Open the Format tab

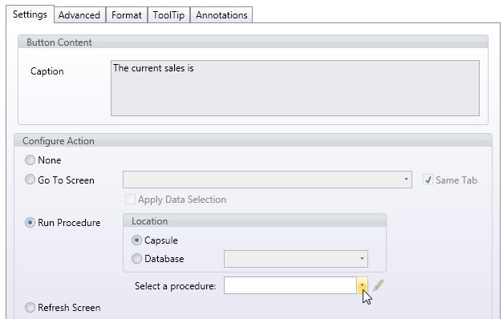[127, 15]
